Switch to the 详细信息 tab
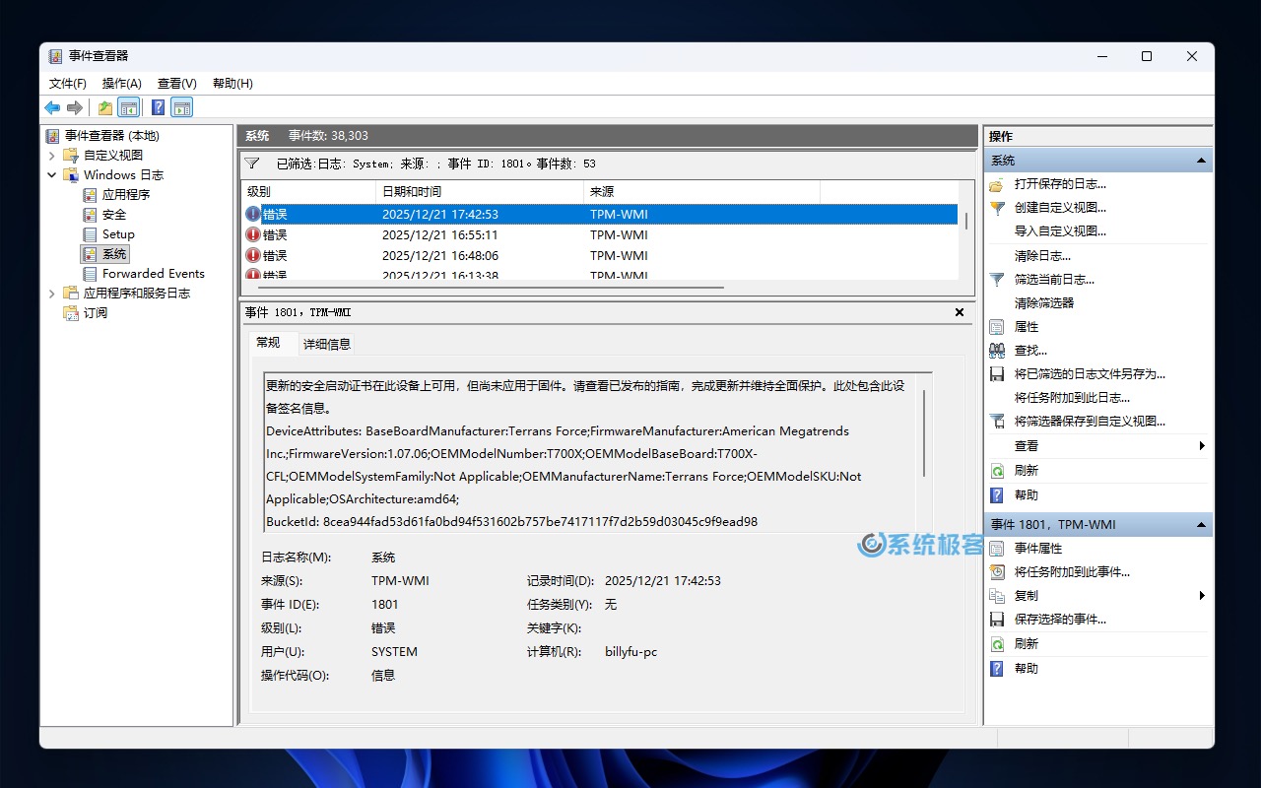The image size is (1261, 788). (x=326, y=344)
